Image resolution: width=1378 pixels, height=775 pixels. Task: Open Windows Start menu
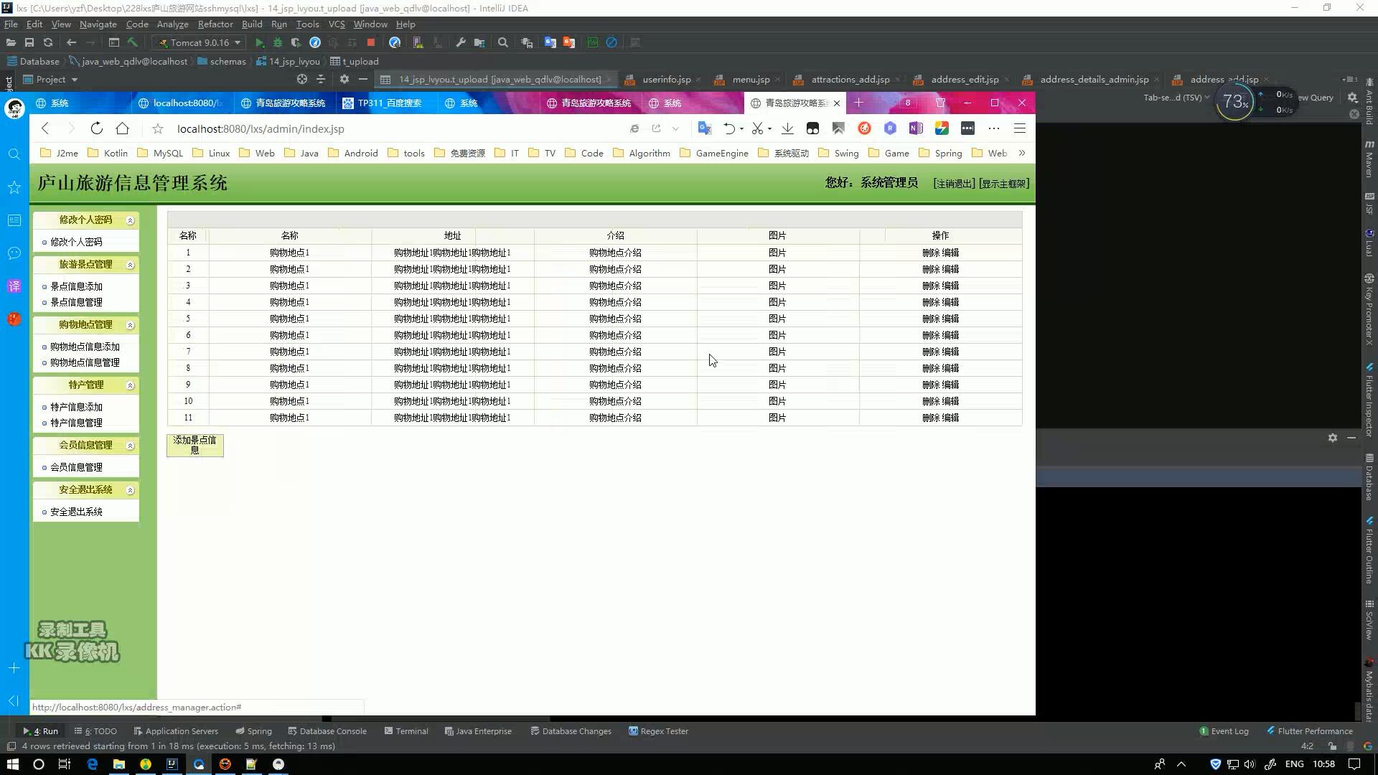pos(12,764)
